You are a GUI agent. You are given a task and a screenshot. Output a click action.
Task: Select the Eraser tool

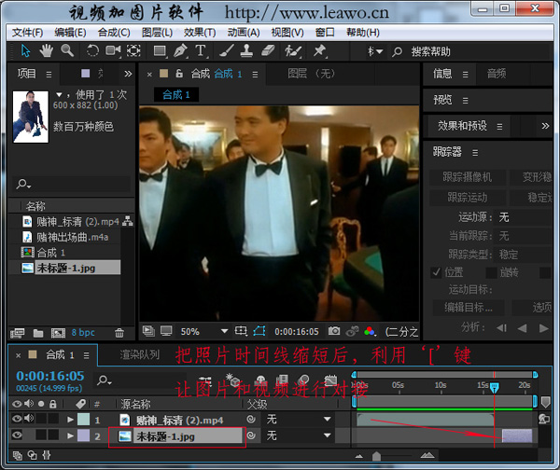point(268,50)
